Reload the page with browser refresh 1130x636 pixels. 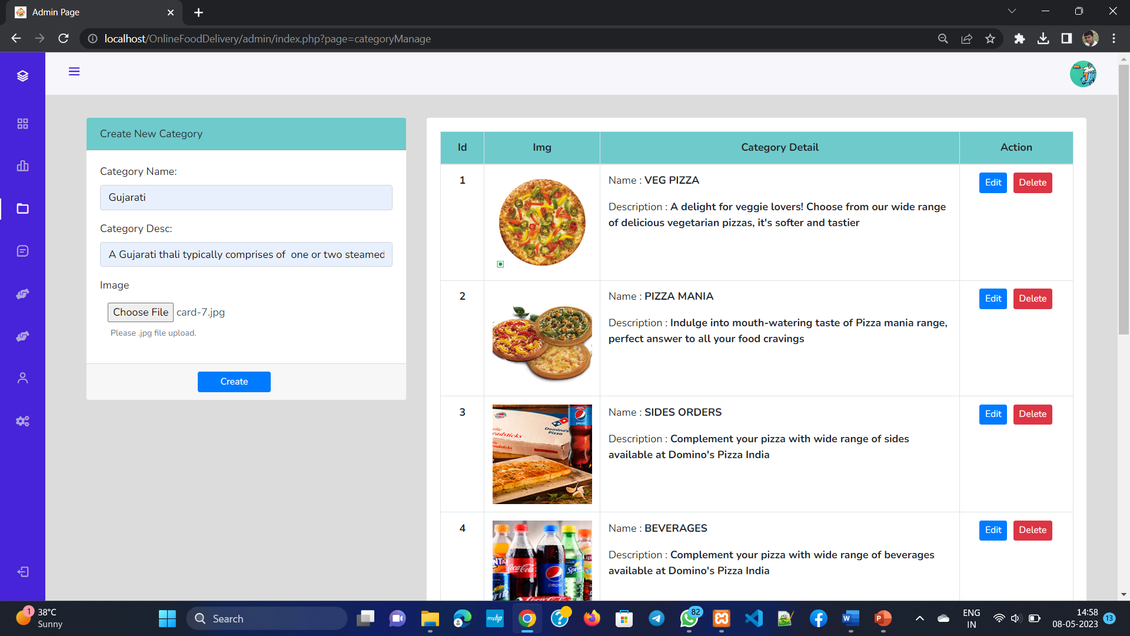pyautogui.click(x=64, y=38)
